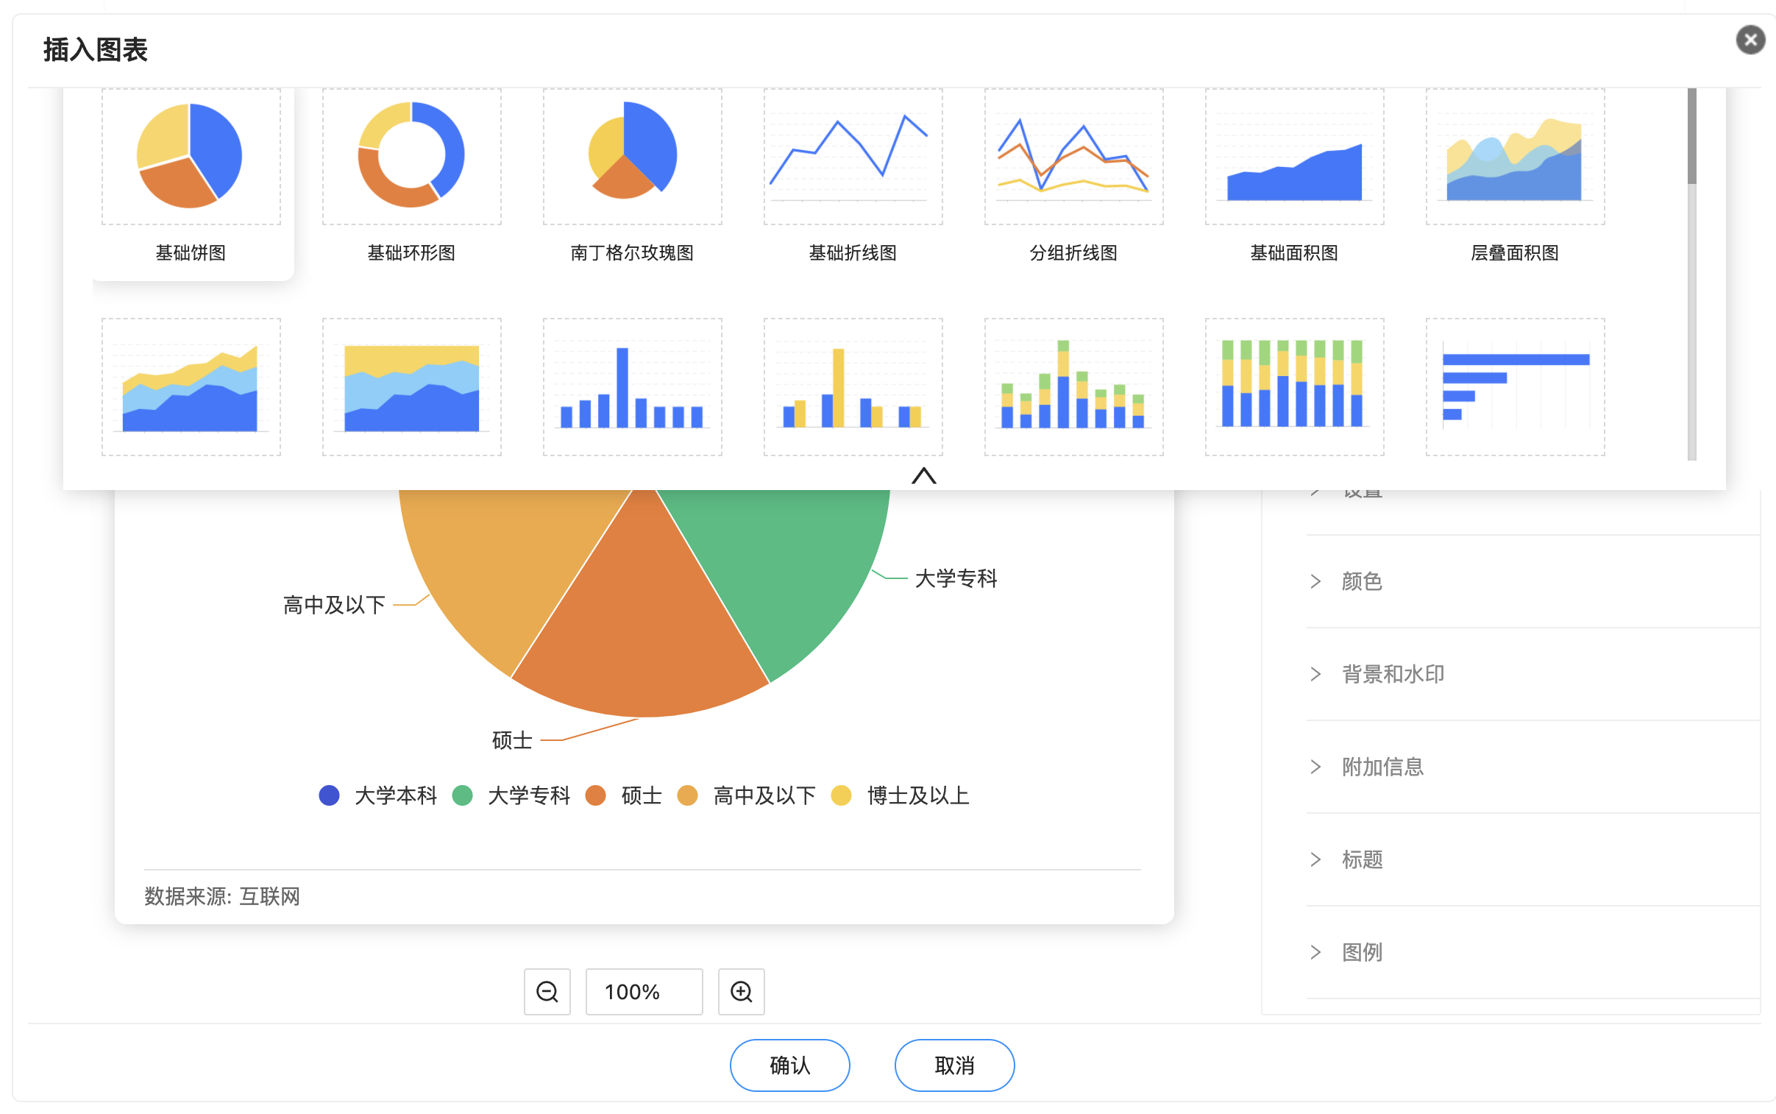Select the percentage stacked area chart with flat yellow top

pyautogui.click(x=412, y=387)
